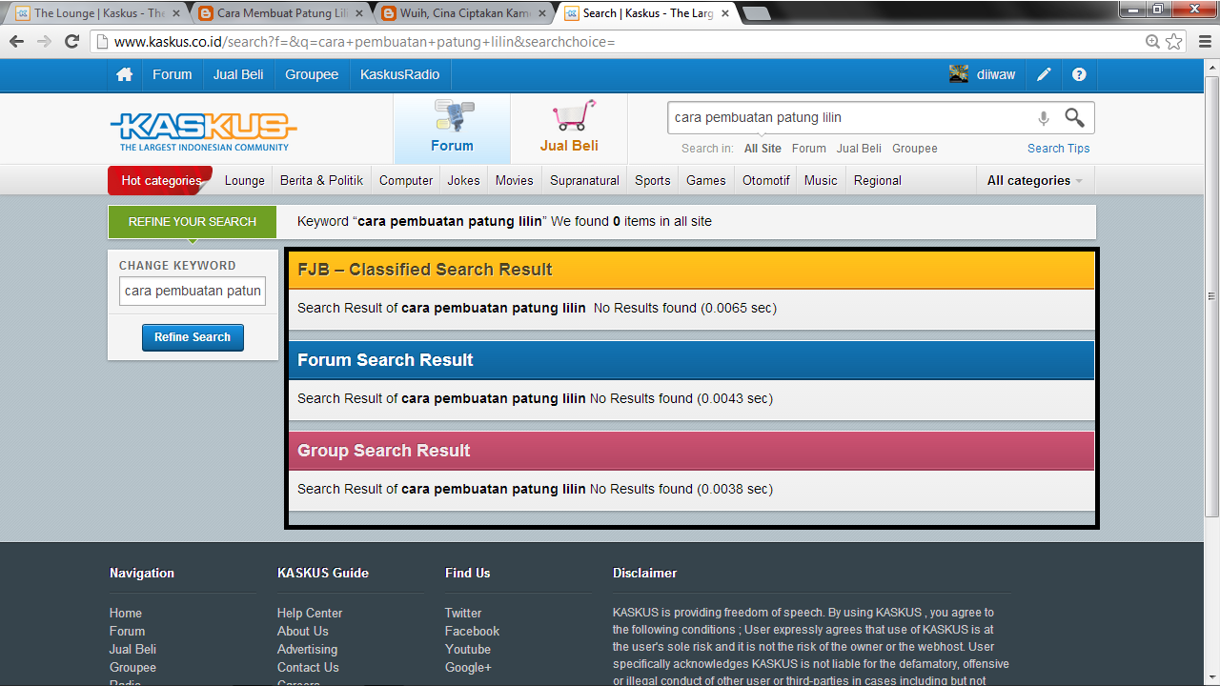1220x686 pixels.
Task: Click the diiwaw user avatar
Action: 959,74
